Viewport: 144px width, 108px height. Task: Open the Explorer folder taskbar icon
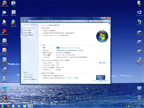(x=25, y=106)
